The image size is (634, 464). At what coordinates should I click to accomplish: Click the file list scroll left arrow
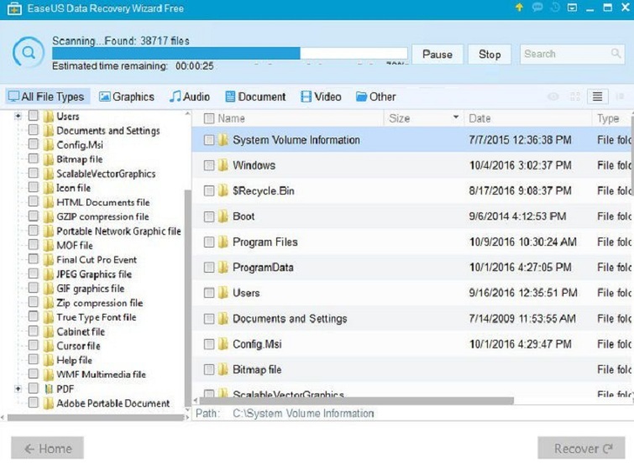coord(196,400)
